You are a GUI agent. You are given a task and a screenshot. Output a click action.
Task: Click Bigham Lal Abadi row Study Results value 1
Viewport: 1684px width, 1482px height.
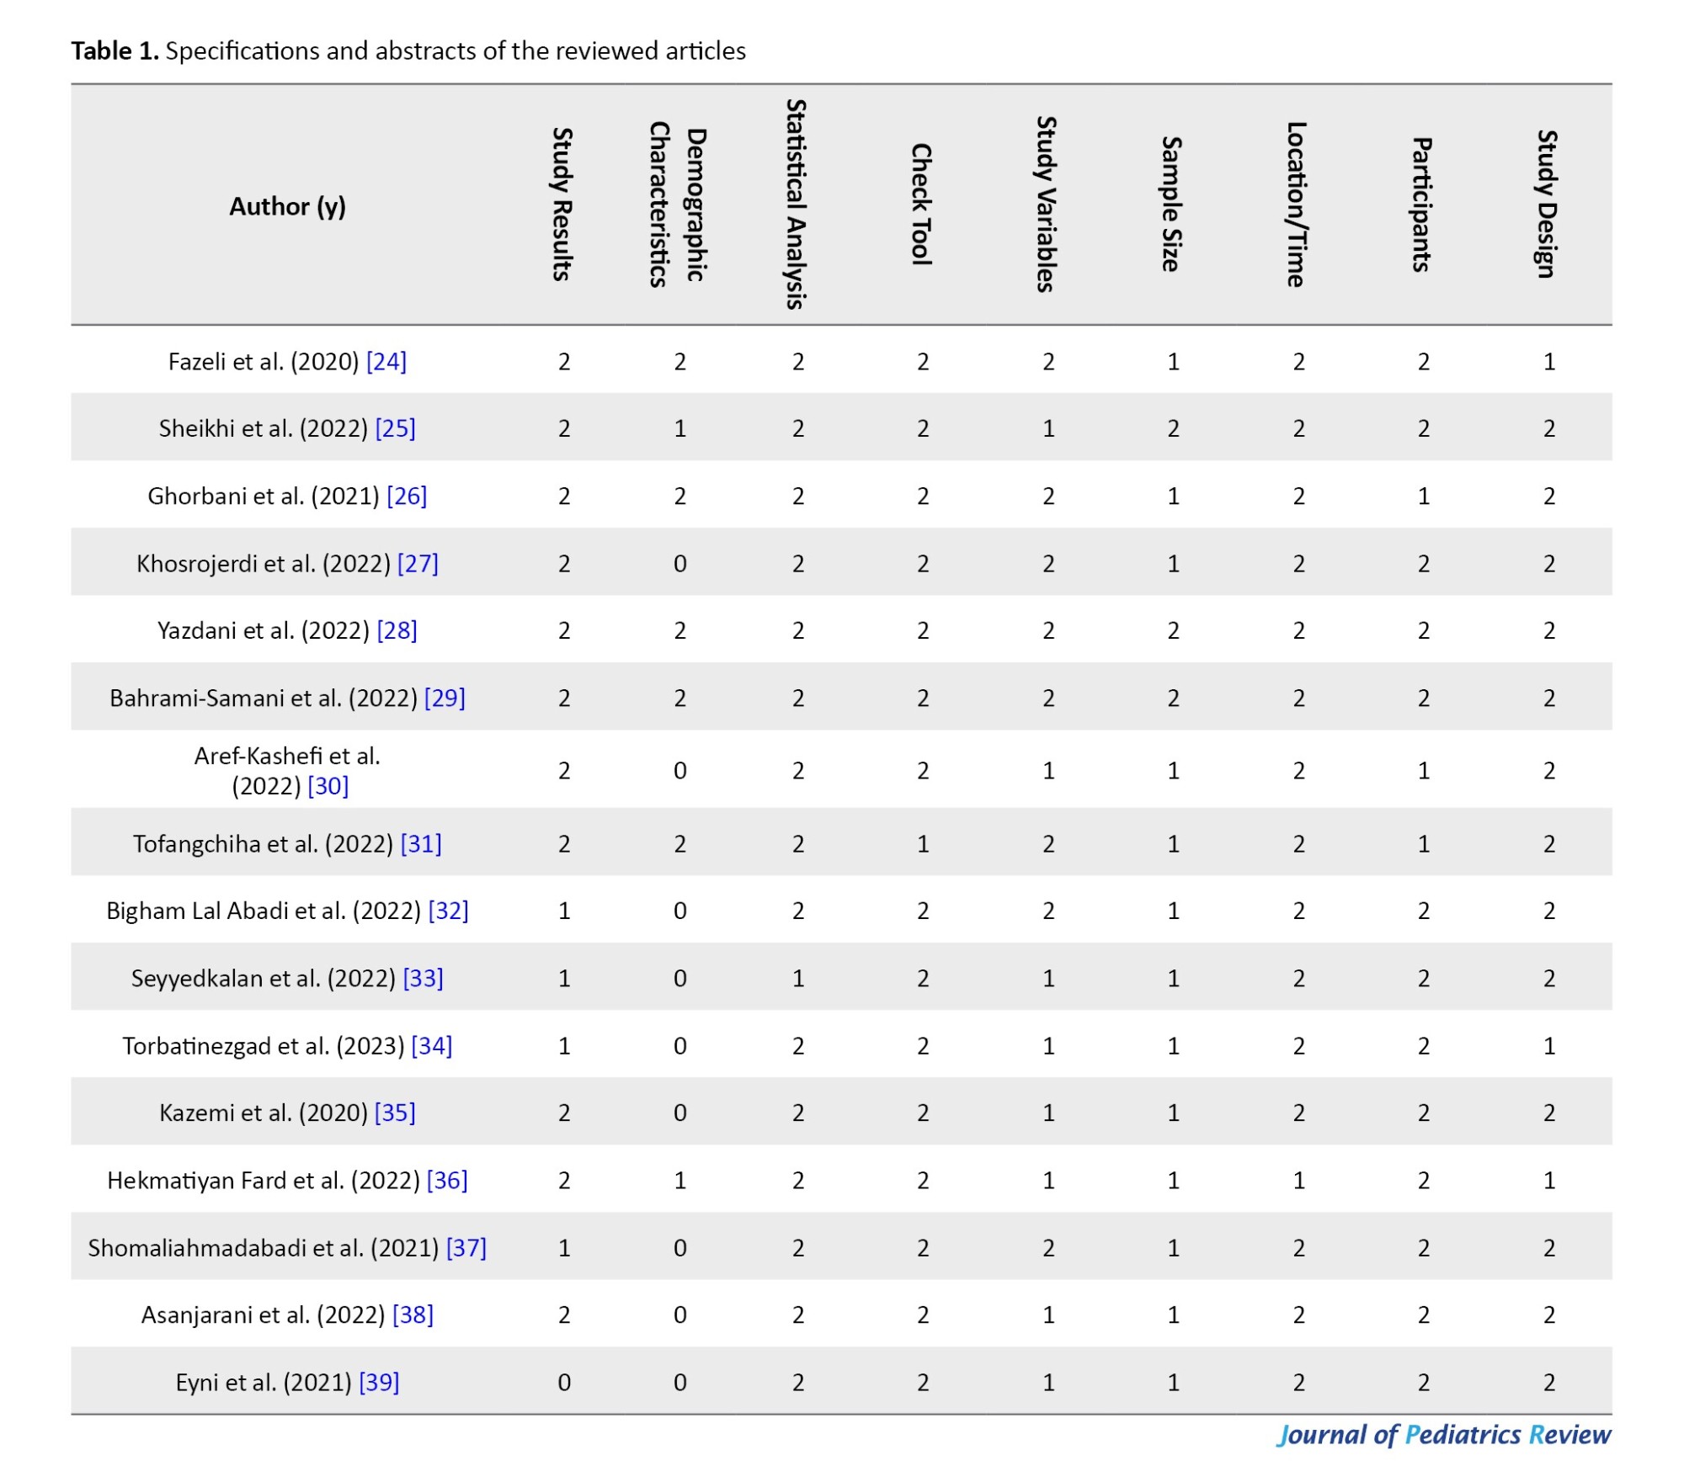point(564,911)
